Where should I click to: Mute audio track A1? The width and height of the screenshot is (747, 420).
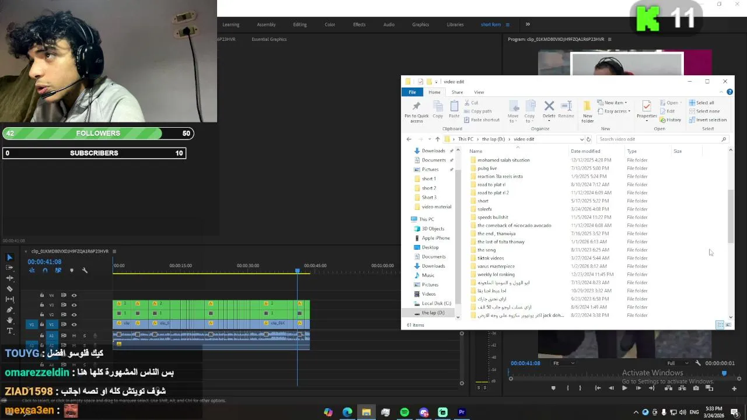click(74, 335)
